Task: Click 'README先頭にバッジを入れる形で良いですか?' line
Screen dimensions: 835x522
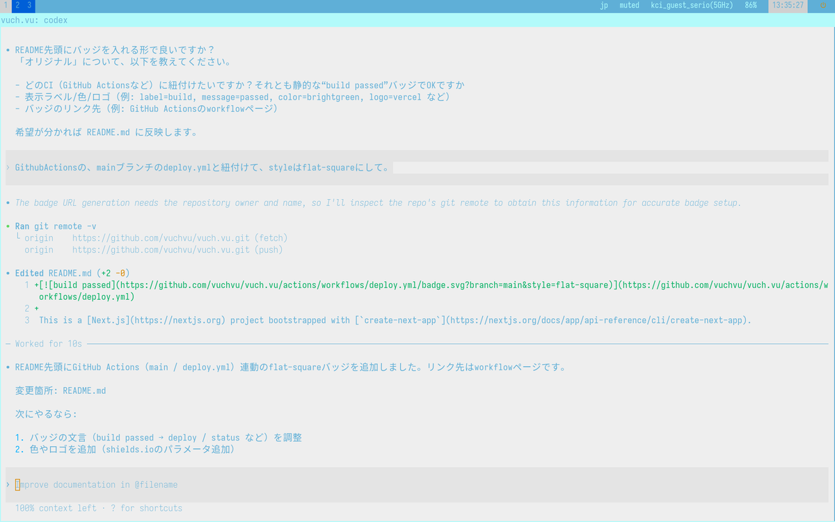Action: [115, 50]
